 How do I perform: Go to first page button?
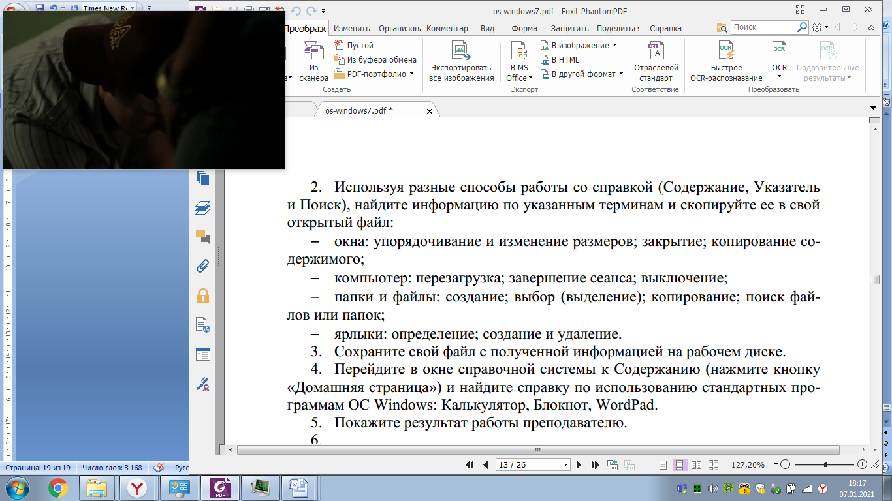[470, 464]
